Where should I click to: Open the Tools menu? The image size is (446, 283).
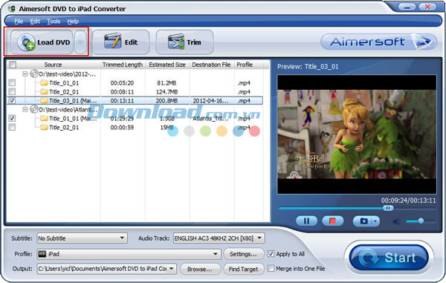pos(54,22)
